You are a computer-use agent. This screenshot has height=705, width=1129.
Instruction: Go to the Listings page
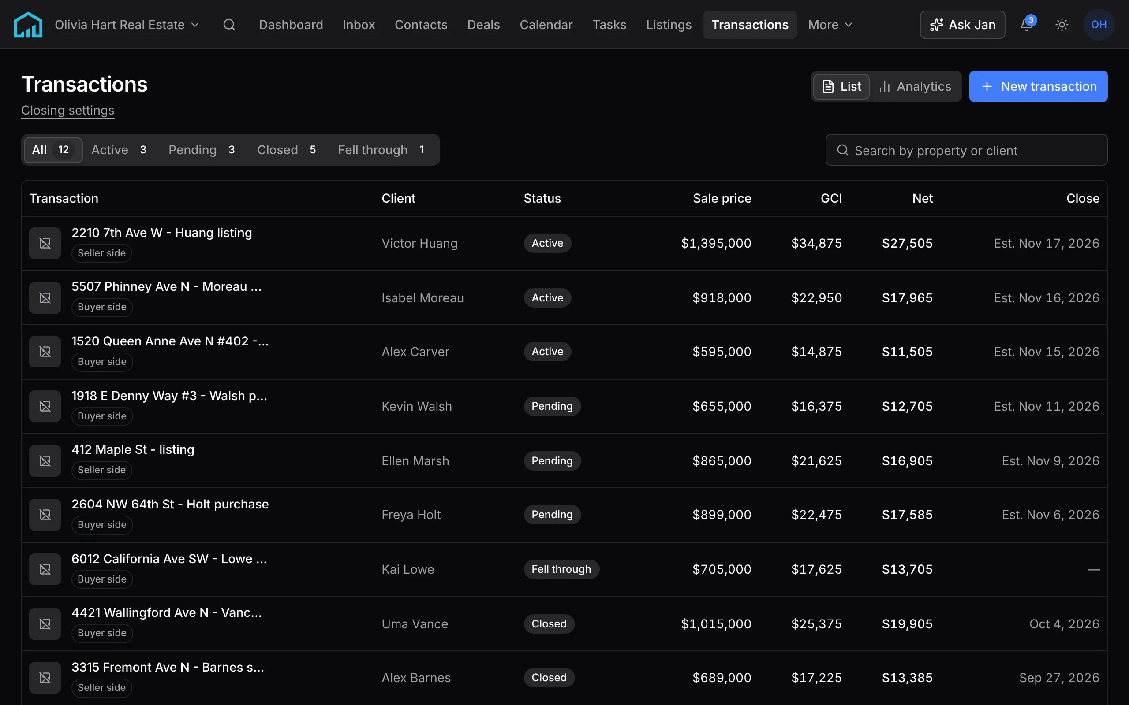(x=669, y=25)
